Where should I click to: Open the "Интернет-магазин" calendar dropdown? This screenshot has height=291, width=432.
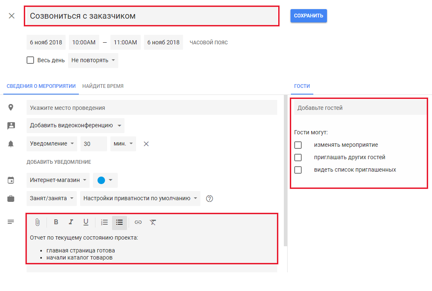[58, 180]
